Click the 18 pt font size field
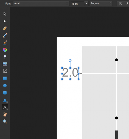Image resolution: width=129 pixels, height=139 pixels. coord(78,4)
